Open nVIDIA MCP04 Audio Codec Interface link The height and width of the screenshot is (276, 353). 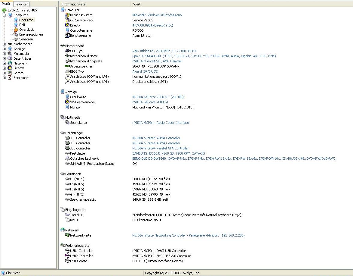(161, 123)
